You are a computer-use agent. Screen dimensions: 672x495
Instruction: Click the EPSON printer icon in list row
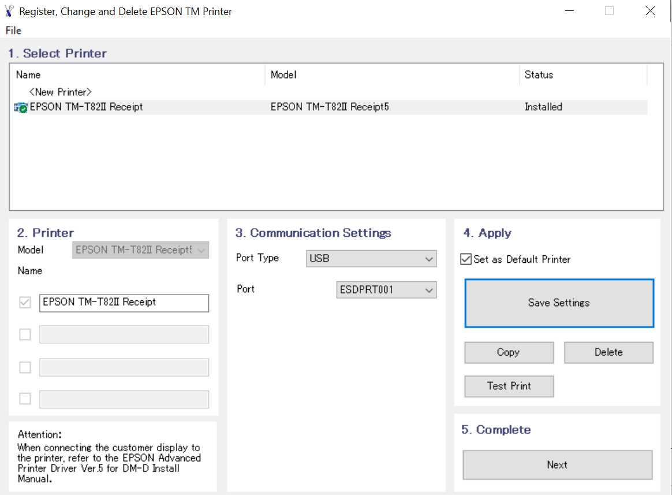click(x=21, y=107)
